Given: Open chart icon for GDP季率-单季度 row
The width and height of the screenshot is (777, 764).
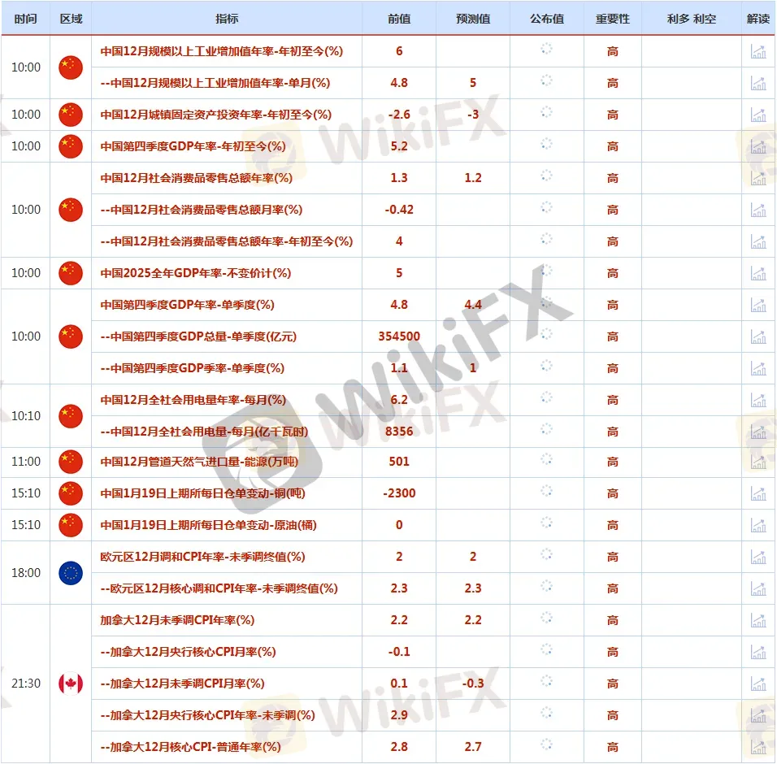Looking at the screenshot, I should 758,368.
